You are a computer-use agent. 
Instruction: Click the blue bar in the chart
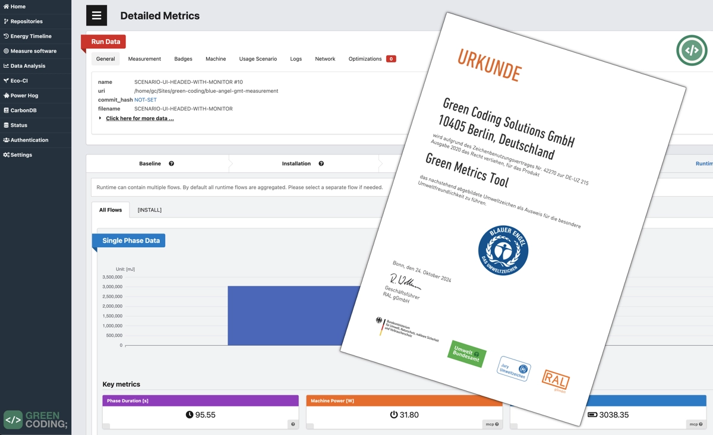click(295, 316)
